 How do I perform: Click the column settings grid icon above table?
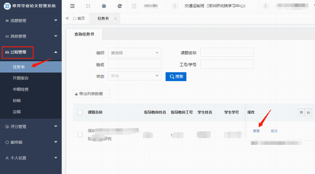[x=301, y=112]
